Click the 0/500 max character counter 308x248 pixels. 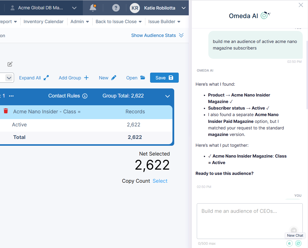(x=207, y=243)
